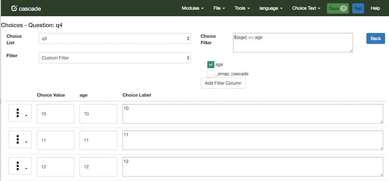Click the cascade logo icon
The width and height of the screenshot is (389, 181).
(x=14, y=8)
